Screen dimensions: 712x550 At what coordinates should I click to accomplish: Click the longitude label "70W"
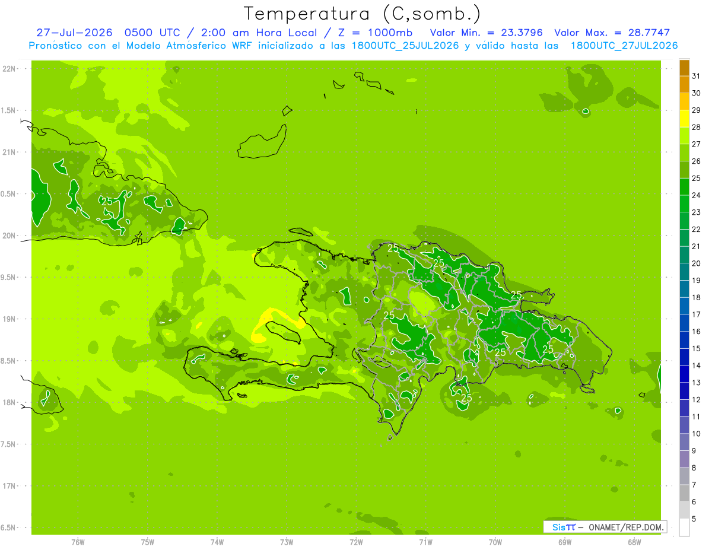pos(495,542)
